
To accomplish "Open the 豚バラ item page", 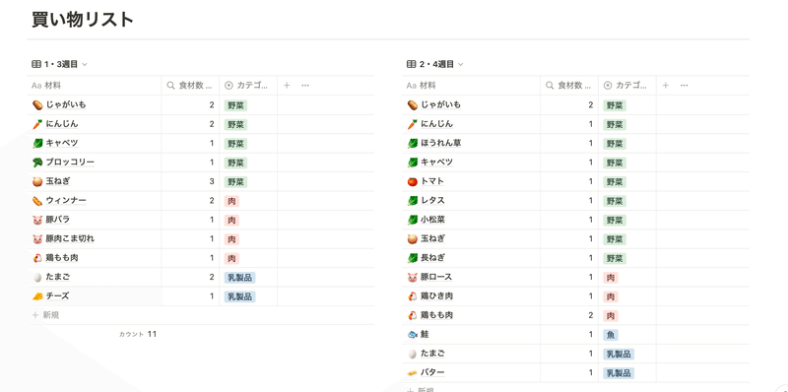I will pyautogui.click(x=58, y=220).
